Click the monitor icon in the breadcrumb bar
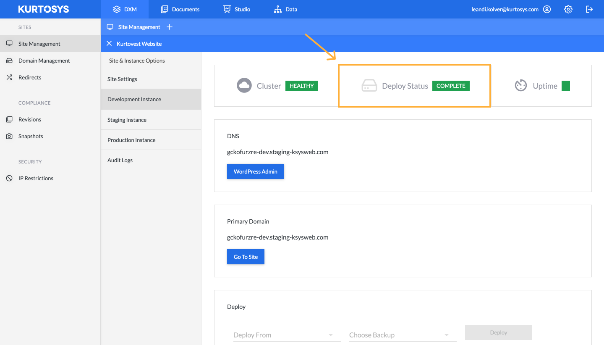The width and height of the screenshot is (604, 345). 110,27
